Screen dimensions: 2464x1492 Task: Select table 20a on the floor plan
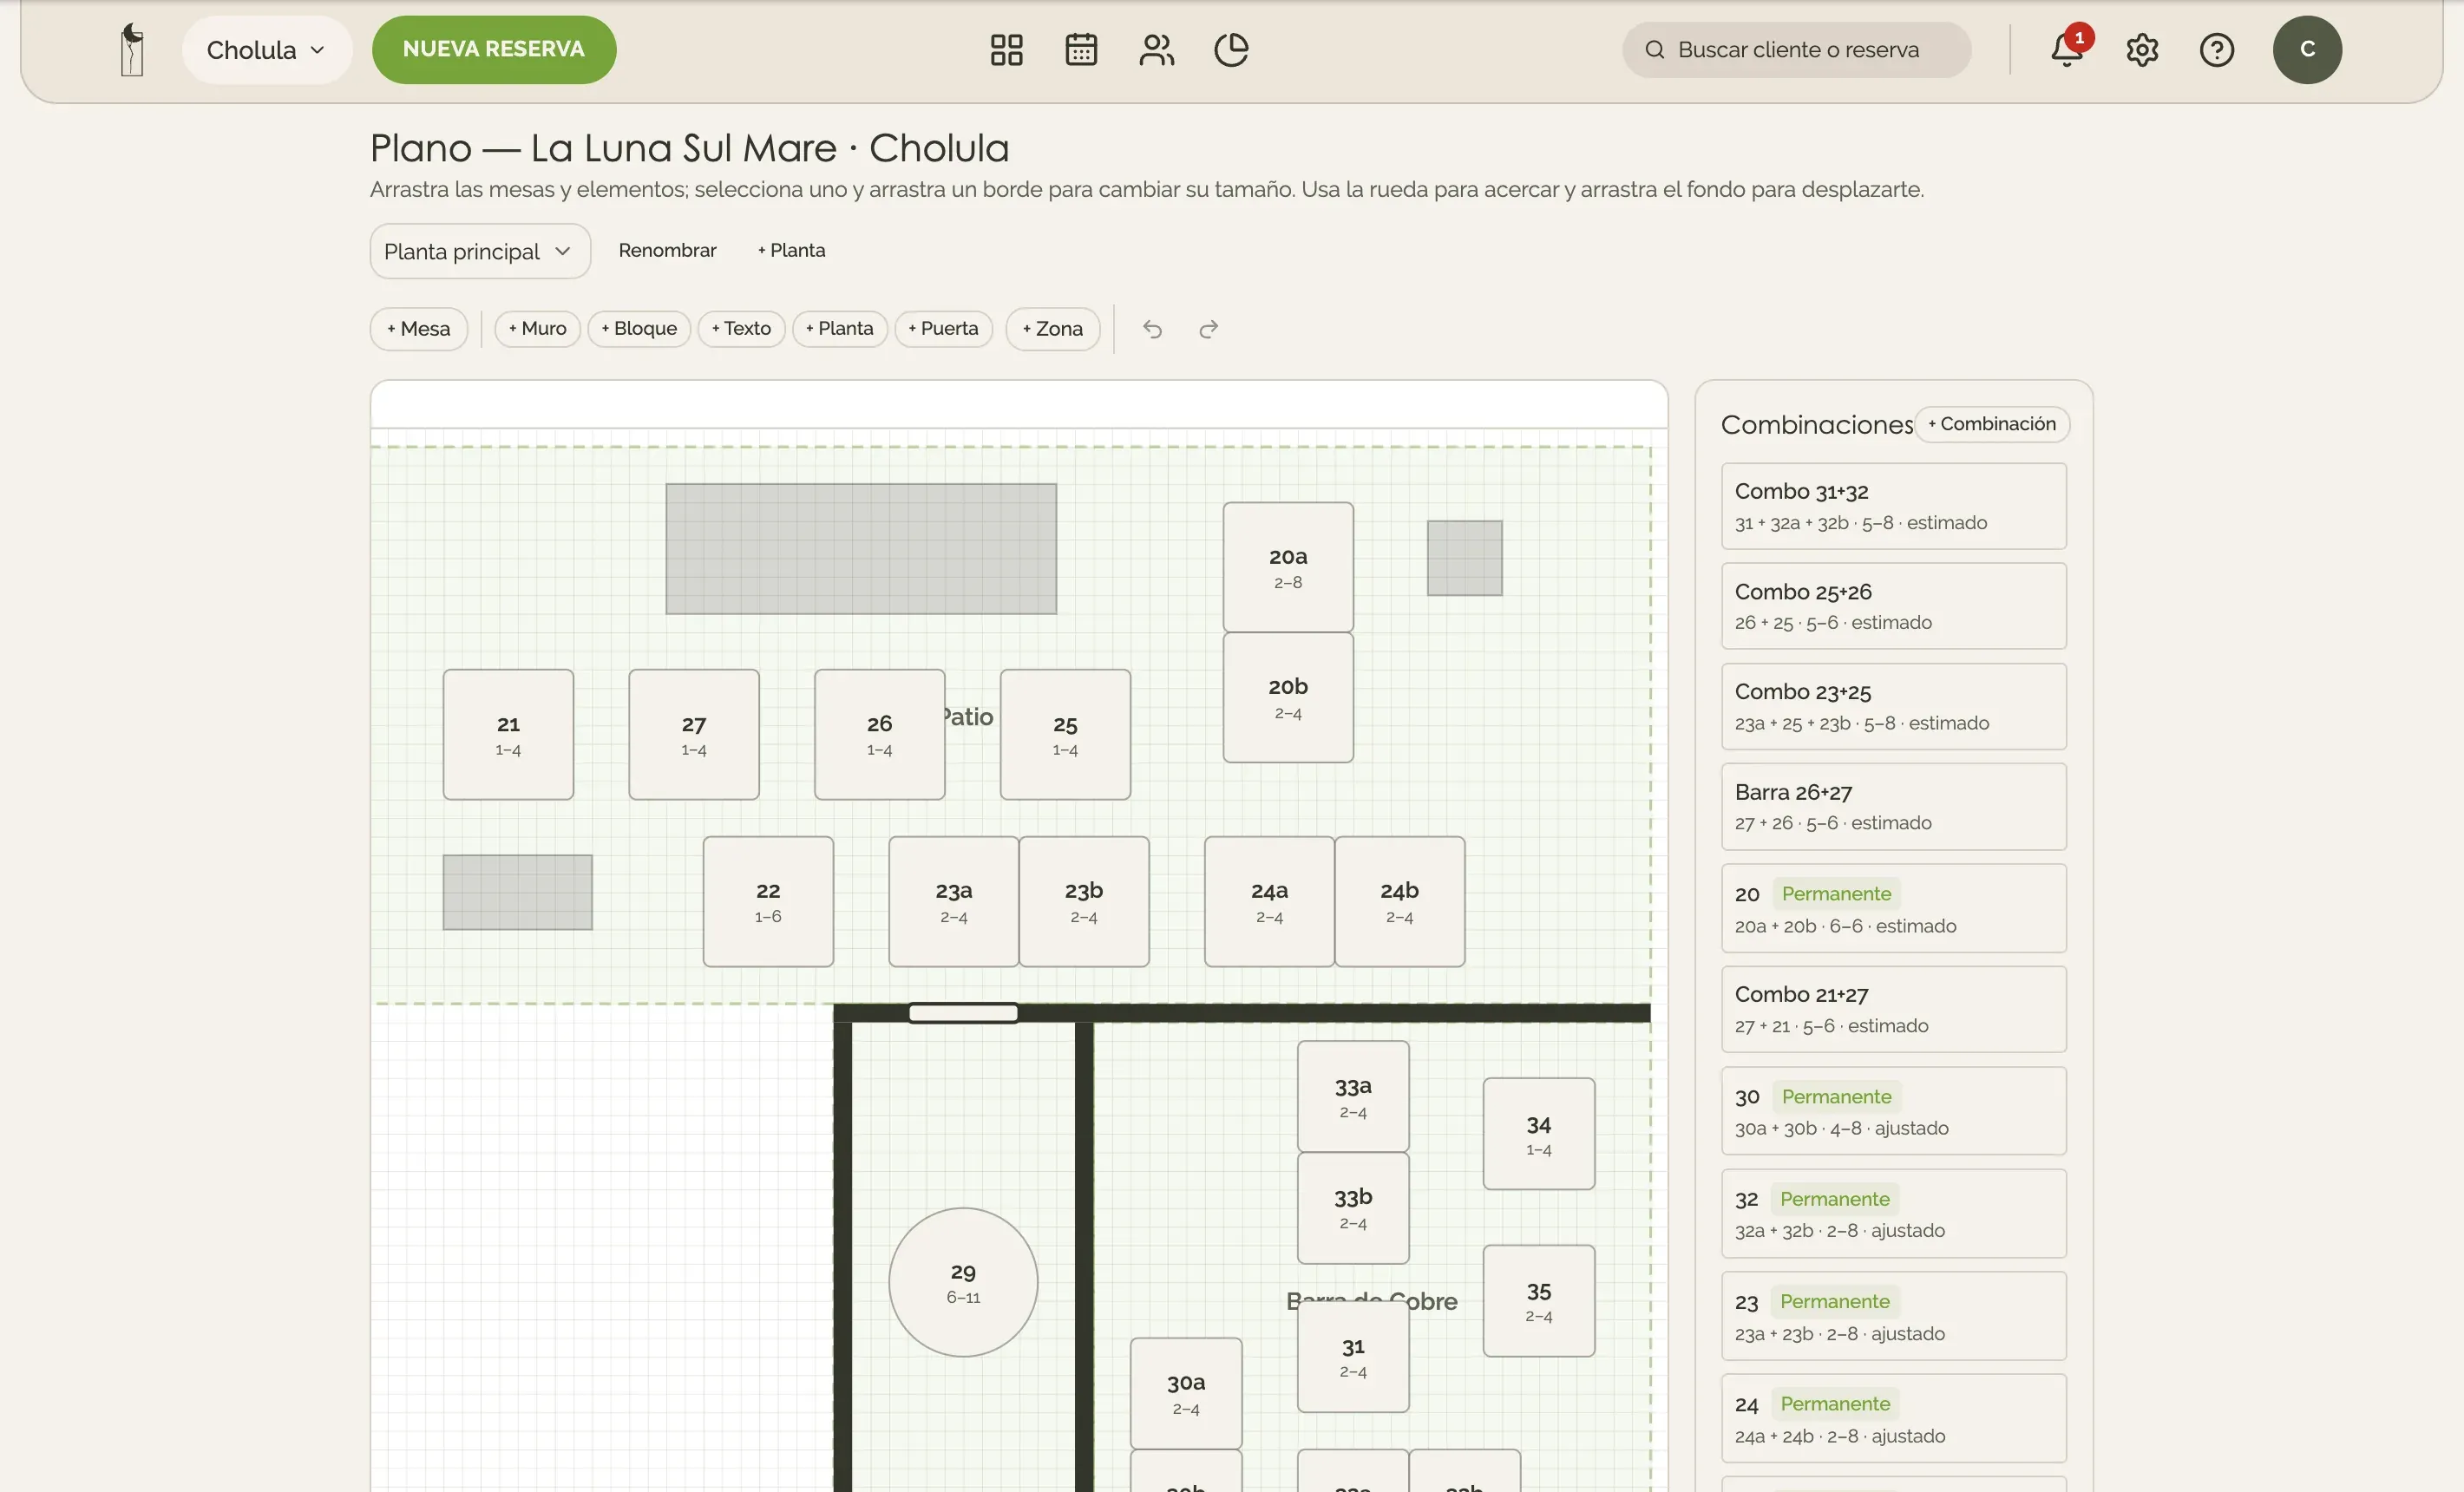pos(1288,567)
